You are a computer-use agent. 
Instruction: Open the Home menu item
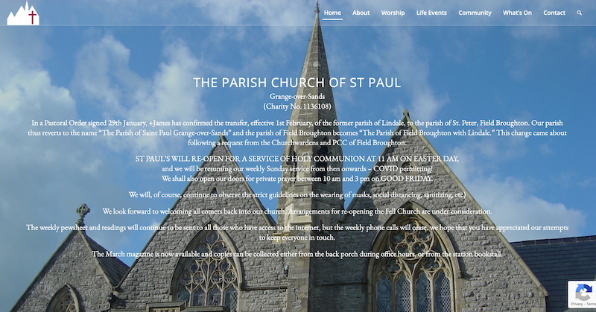pos(332,13)
